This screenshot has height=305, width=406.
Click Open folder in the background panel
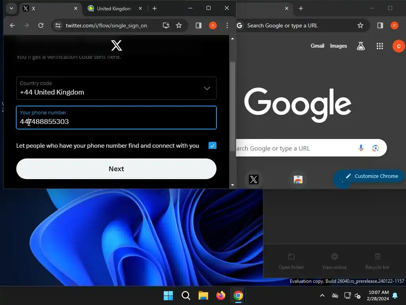click(291, 261)
